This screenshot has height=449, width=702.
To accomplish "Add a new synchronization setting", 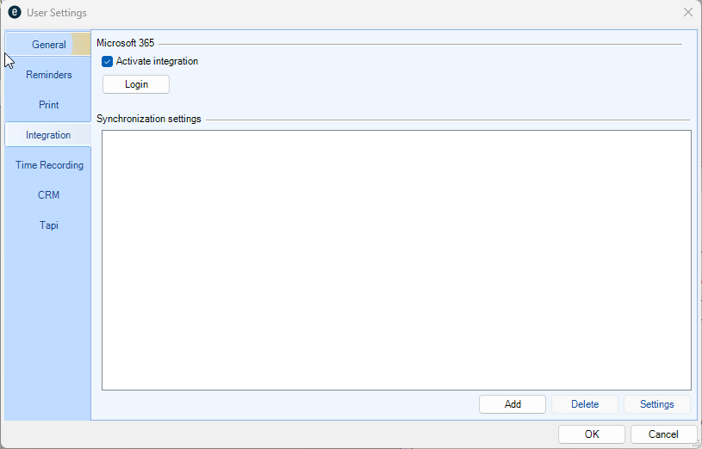I will (513, 404).
